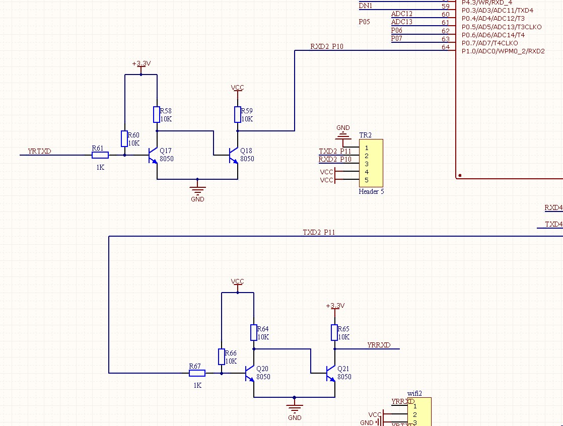
Task: Select transistor Q17 symbol
Action: tap(153, 155)
